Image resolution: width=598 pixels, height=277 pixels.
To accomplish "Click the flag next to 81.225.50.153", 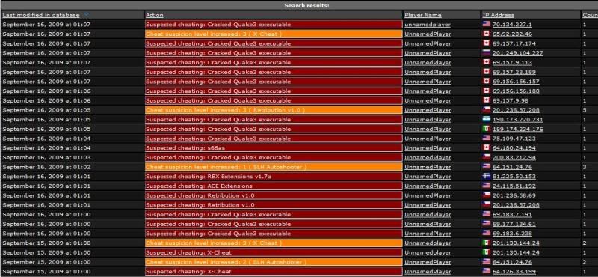I will [x=487, y=176].
